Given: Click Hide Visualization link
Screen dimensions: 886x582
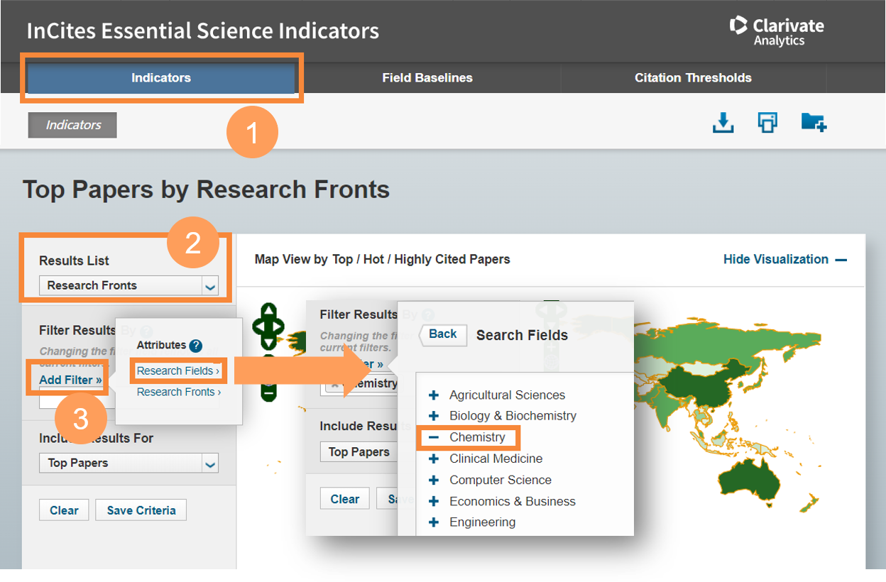Looking at the screenshot, I should 784,259.
